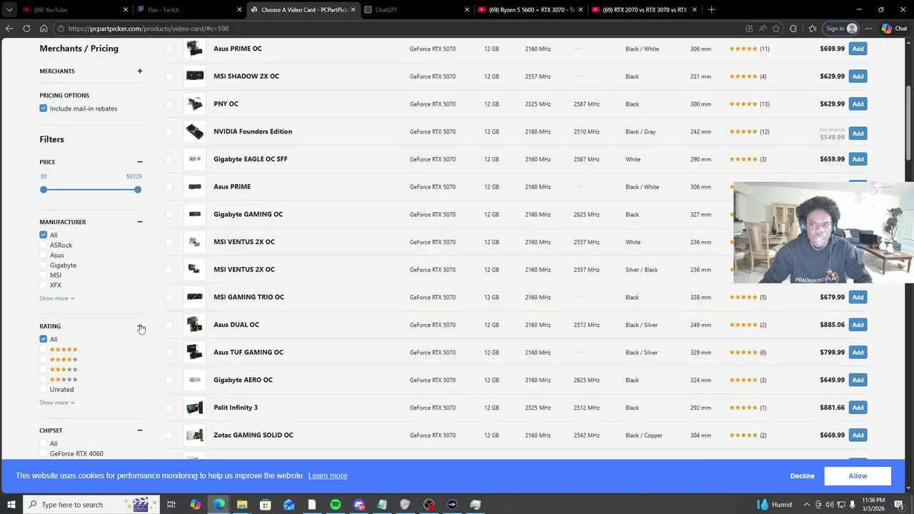This screenshot has height=514, width=914.
Task: Add the Asus PRIME OC $699.99 card
Action: [x=858, y=49]
